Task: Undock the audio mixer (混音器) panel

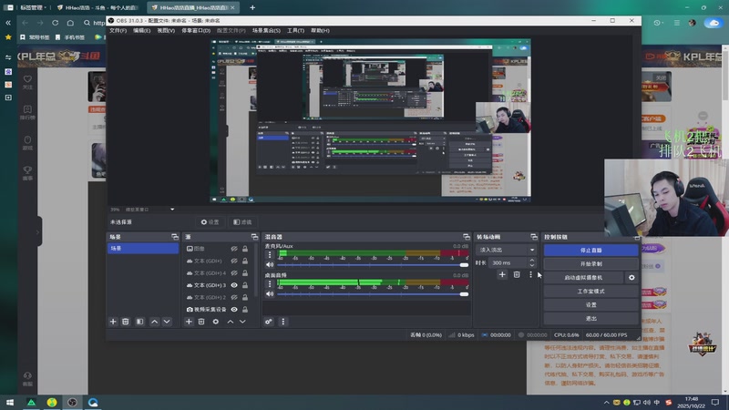Action: tap(467, 237)
